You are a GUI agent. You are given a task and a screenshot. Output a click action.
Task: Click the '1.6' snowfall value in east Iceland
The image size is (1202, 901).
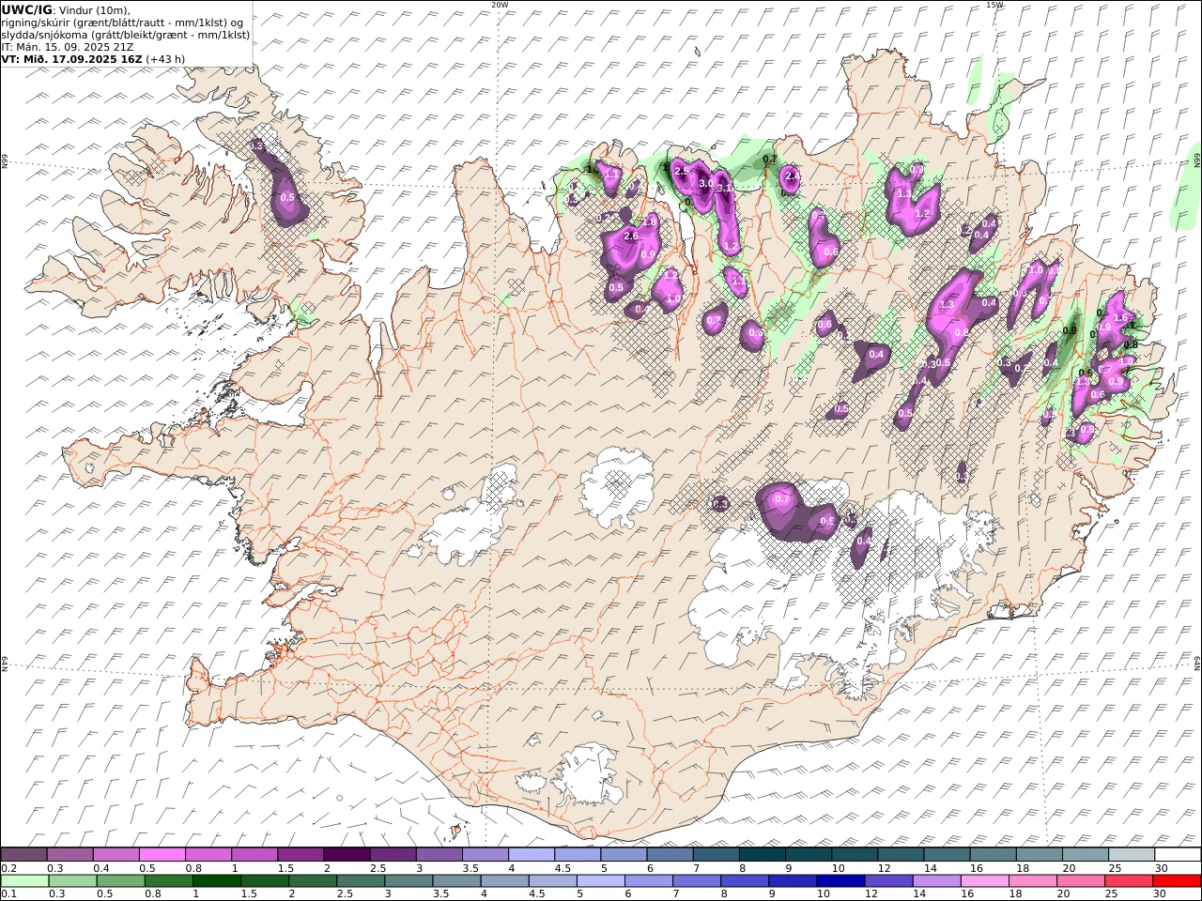point(1119,318)
